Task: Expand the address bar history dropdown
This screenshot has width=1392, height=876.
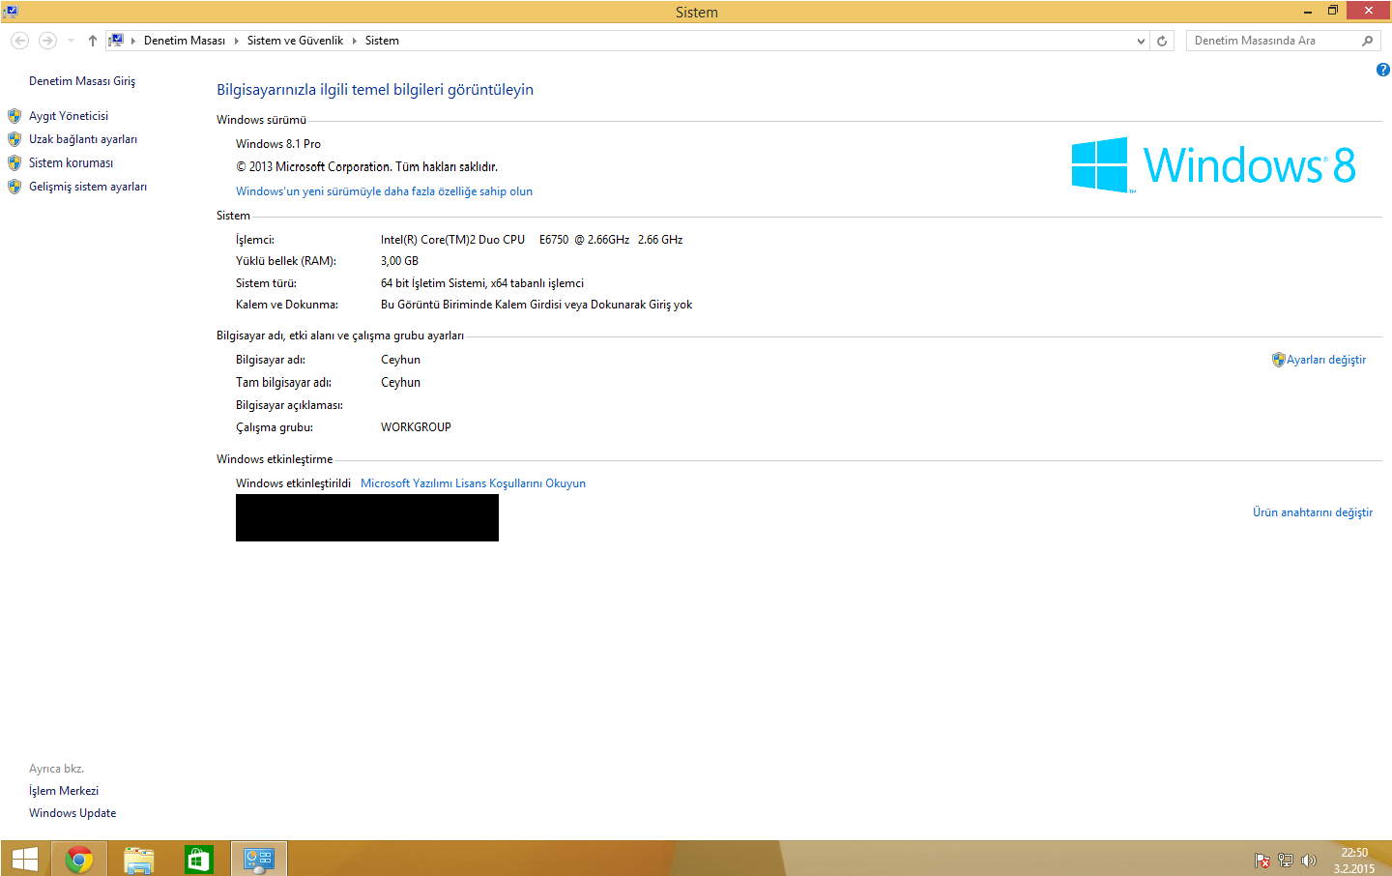Action: (1141, 41)
